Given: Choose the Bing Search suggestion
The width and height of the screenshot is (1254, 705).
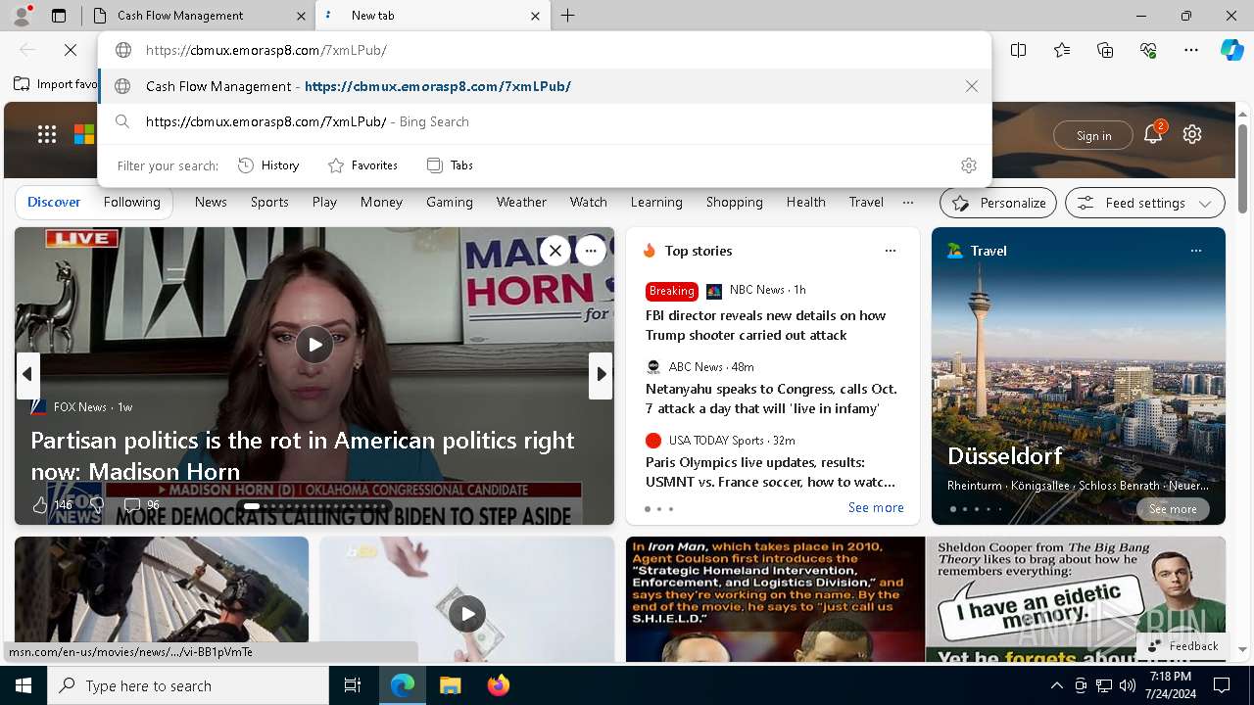Looking at the screenshot, I should click(545, 121).
